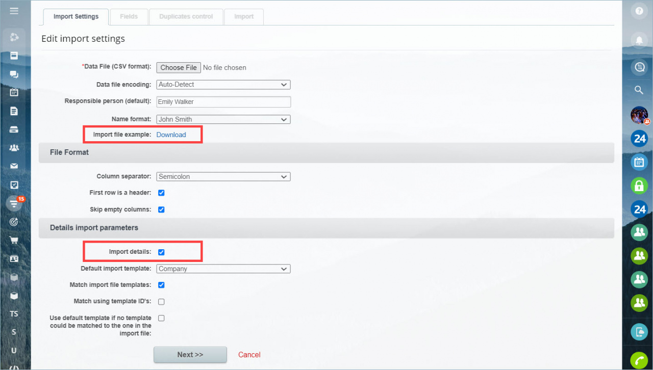Open the S item in left sidebar

click(x=14, y=332)
